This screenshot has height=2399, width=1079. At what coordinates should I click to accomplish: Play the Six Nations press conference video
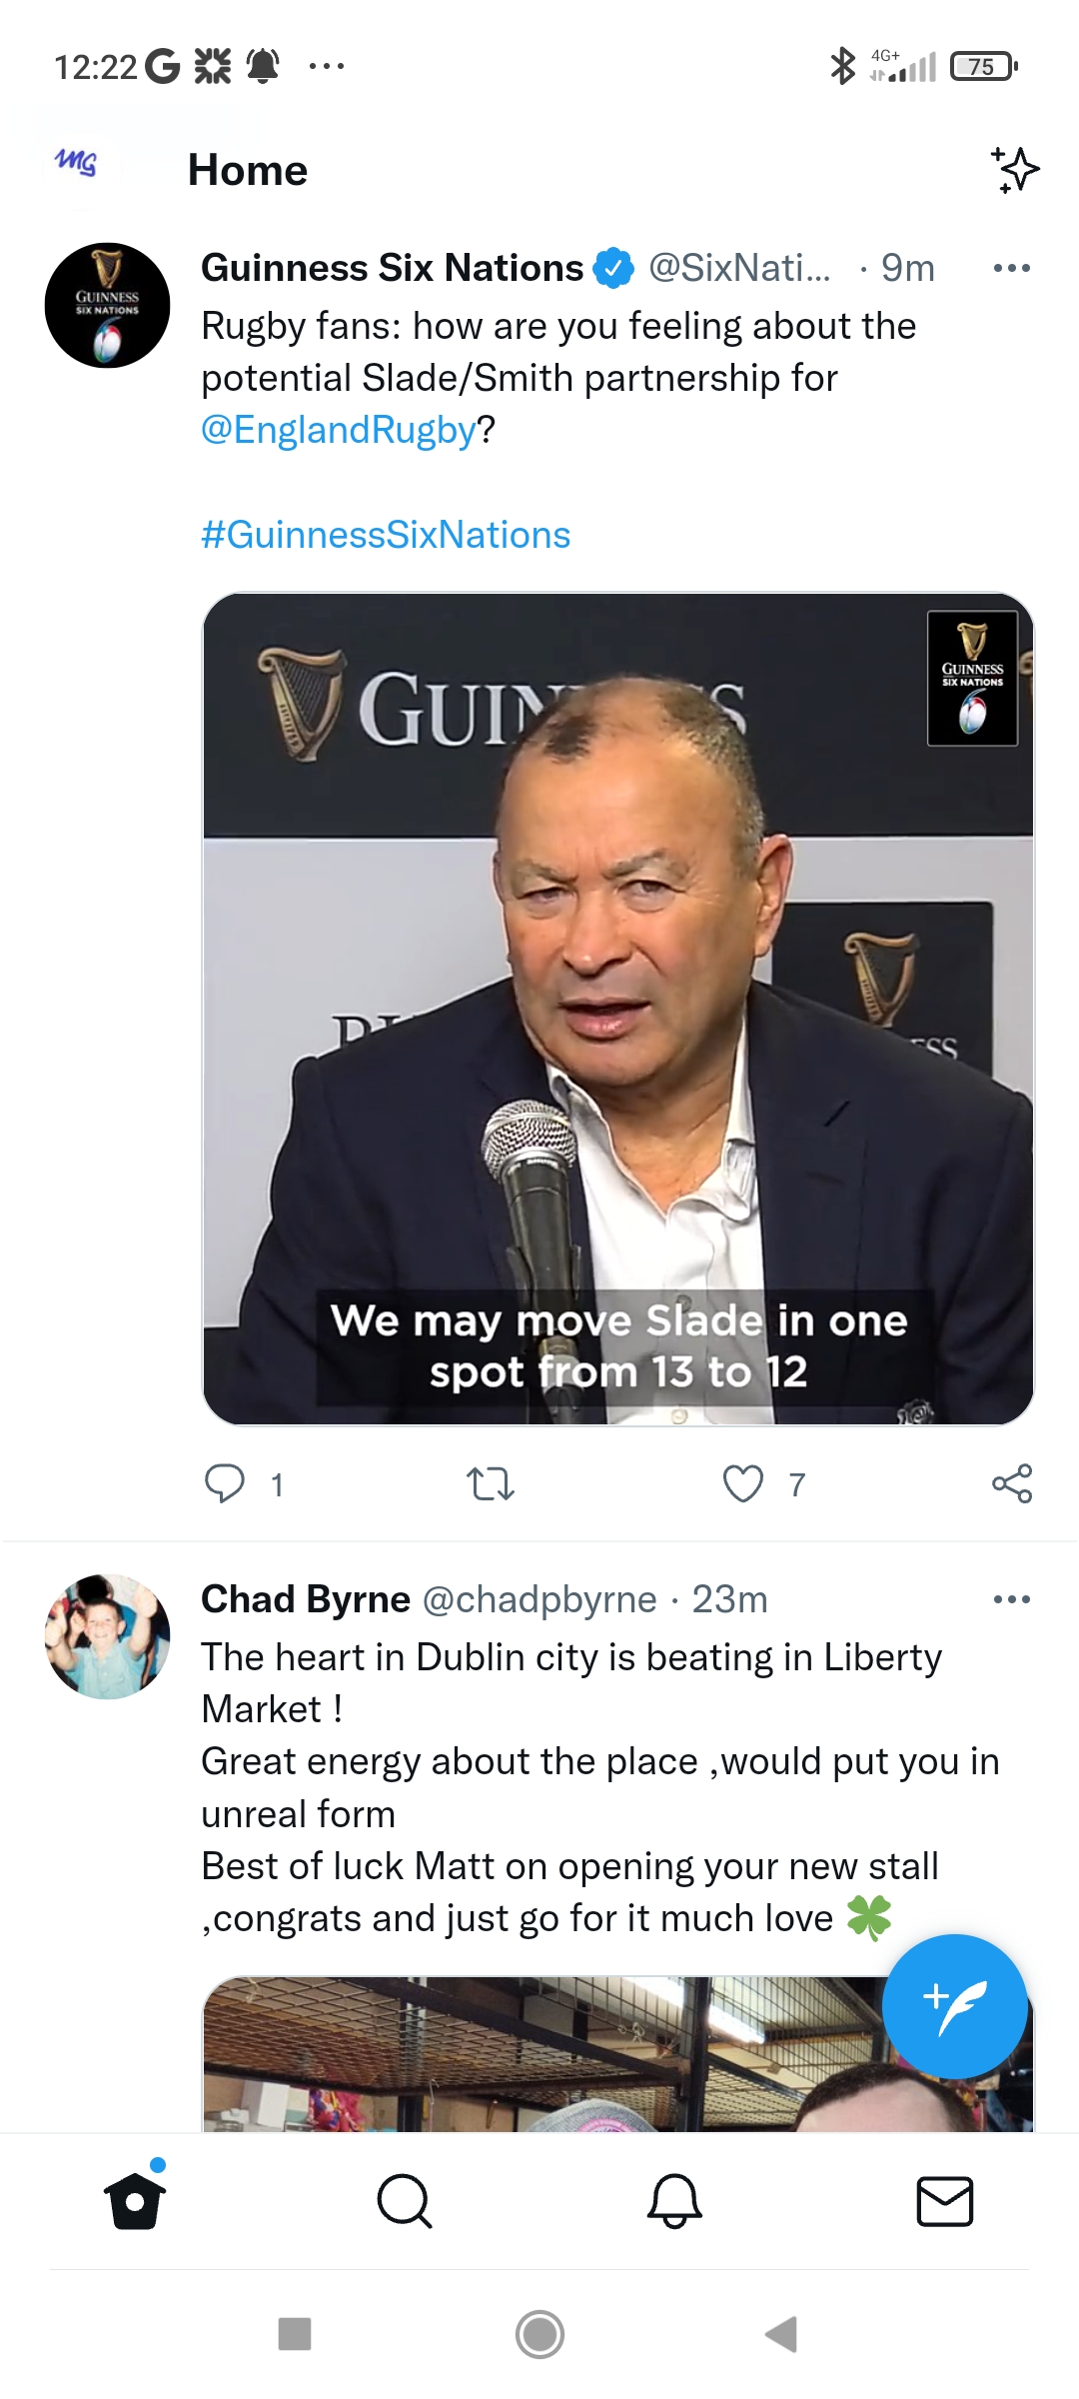[x=618, y=1009]
